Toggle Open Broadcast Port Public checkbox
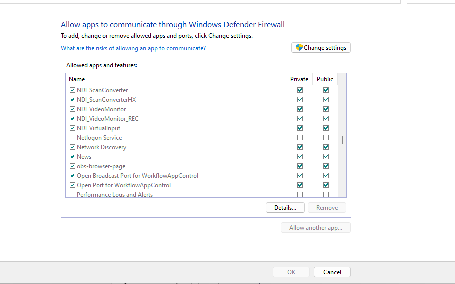The width and height of the screenshot is (455, 284). tap(326, 175)
